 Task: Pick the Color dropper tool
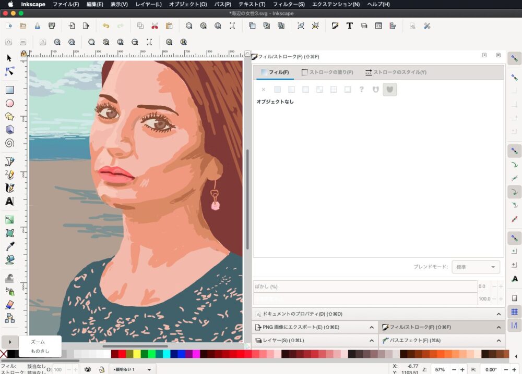[x=9, y=246]
